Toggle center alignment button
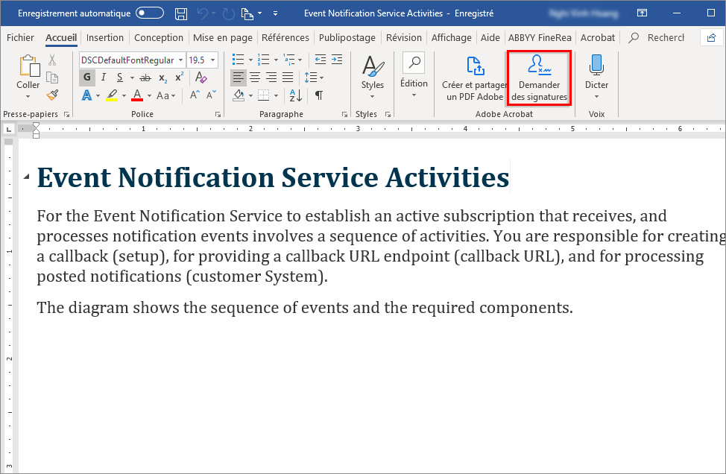Screen dimensions: 726x474 (x=255, y=78)
